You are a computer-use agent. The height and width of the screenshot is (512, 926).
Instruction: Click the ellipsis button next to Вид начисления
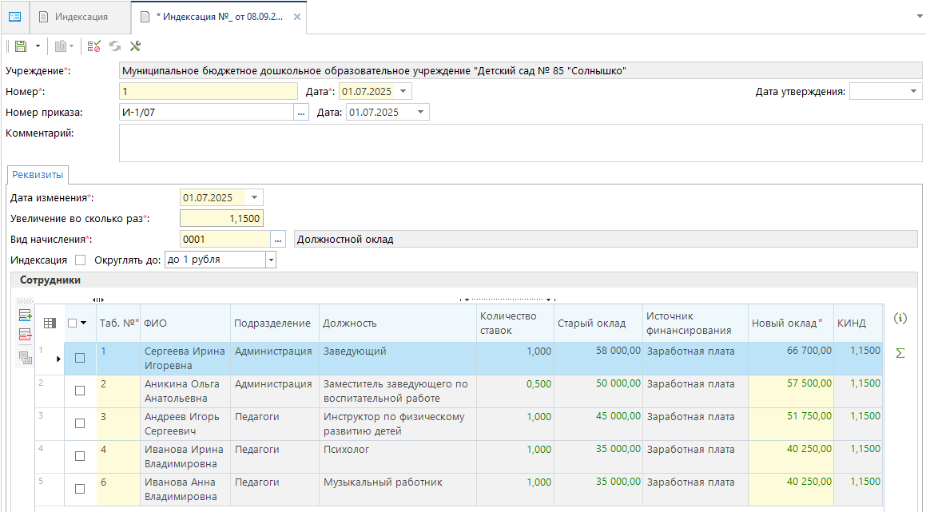[278, 239]
